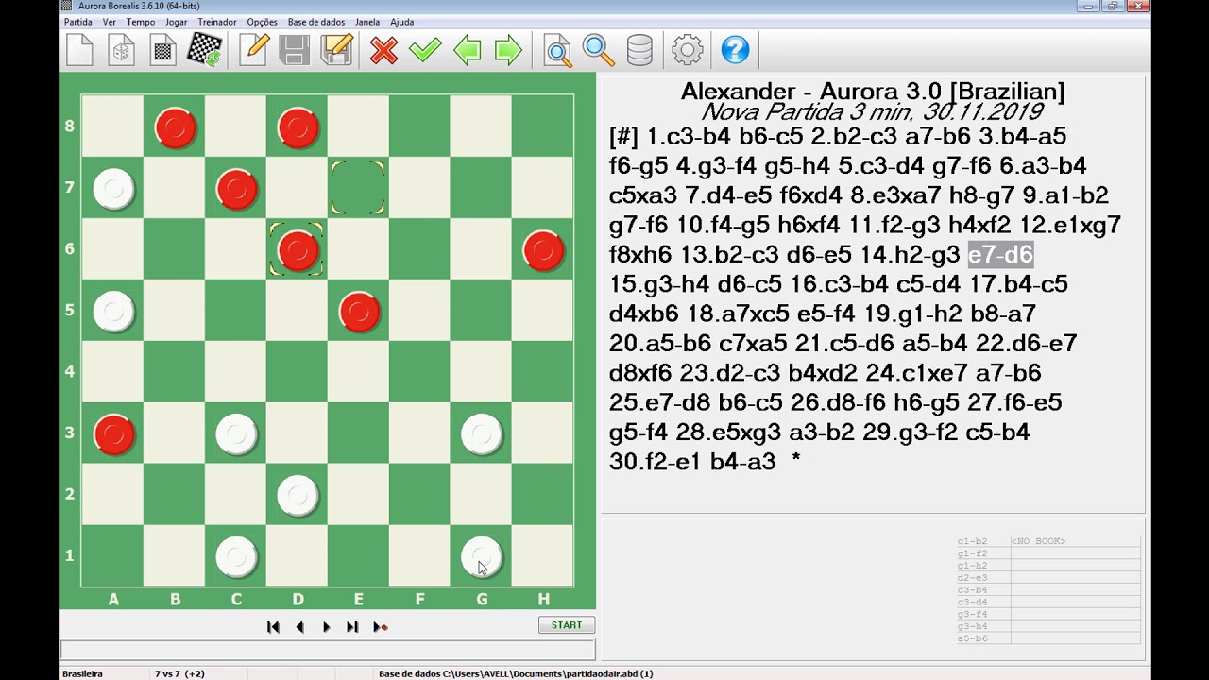Jump to first move playback button
The image size is (1209, 680).
273,627
